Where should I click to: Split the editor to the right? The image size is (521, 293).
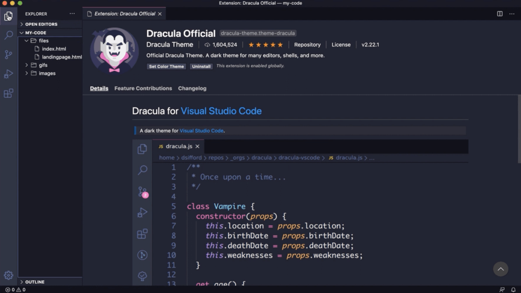[499, 14]
